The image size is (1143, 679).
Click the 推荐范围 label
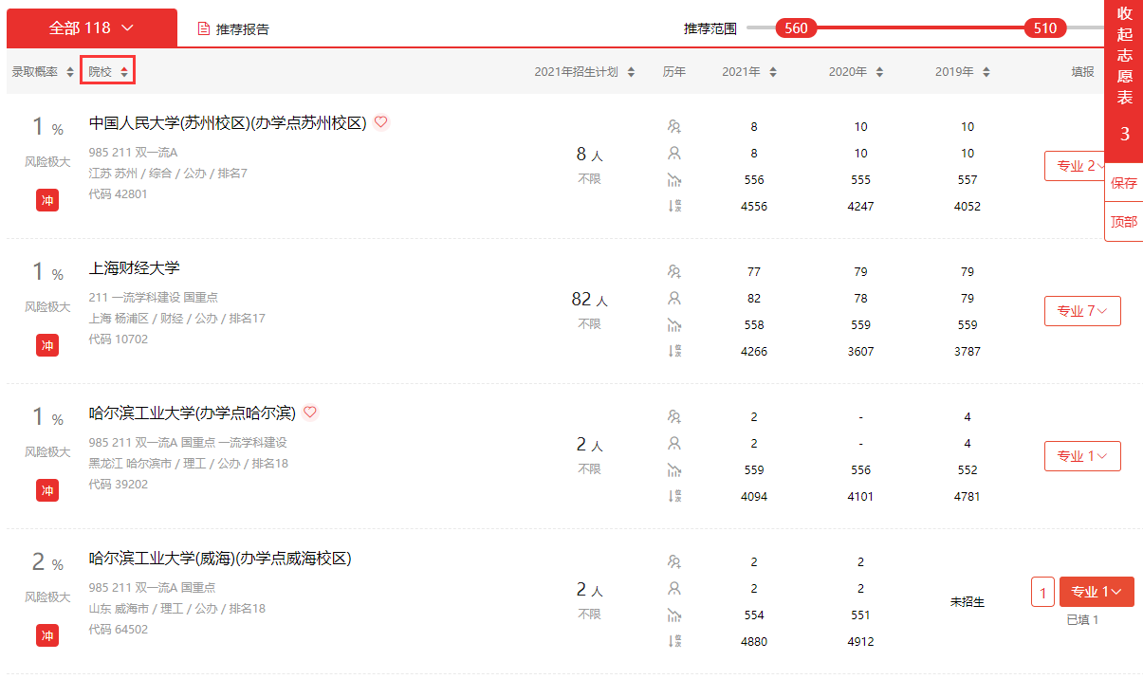[x=710, y=28]
